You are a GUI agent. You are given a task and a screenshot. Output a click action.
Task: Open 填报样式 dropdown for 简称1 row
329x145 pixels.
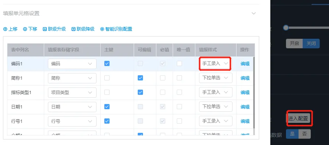pos(215,78)
